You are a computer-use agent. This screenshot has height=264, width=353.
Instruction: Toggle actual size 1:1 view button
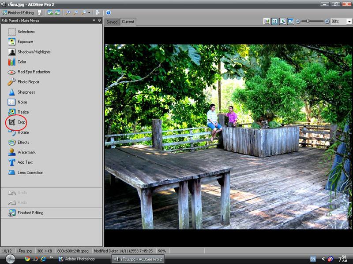coord(275,21)
